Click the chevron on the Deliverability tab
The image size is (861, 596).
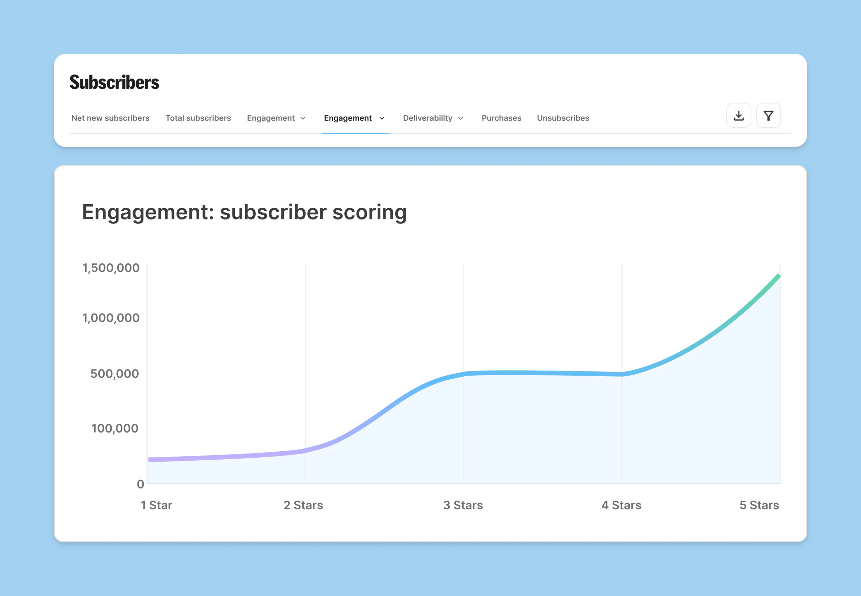pyautogui.click(x=461, y=118)
